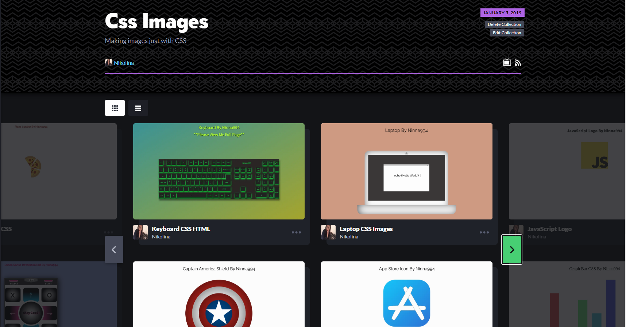This screenshot has width=626, height=327.
Task: Open options menu for Keyboard CSS HTML
Action: pyautogui.click(x=296, y=232)
